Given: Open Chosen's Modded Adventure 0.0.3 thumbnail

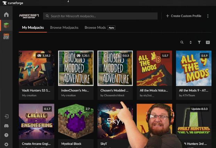Looking at the screenshot, I should [115, 68].
